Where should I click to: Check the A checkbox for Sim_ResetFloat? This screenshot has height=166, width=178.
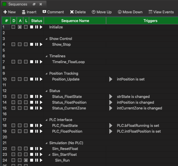pos(20,148)
